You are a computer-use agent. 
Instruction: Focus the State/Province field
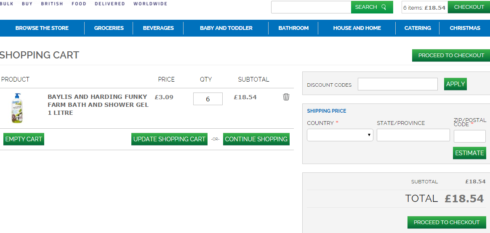[x=413, y=135]
